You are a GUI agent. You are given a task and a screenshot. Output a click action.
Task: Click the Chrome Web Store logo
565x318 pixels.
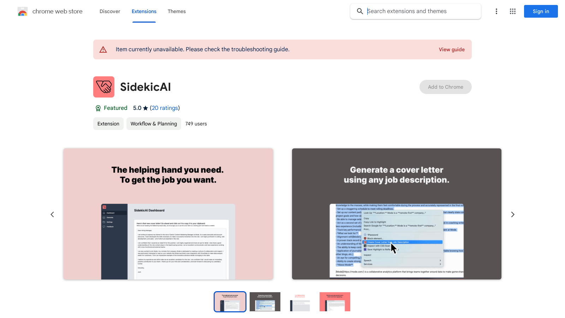[x=23, y=12]
